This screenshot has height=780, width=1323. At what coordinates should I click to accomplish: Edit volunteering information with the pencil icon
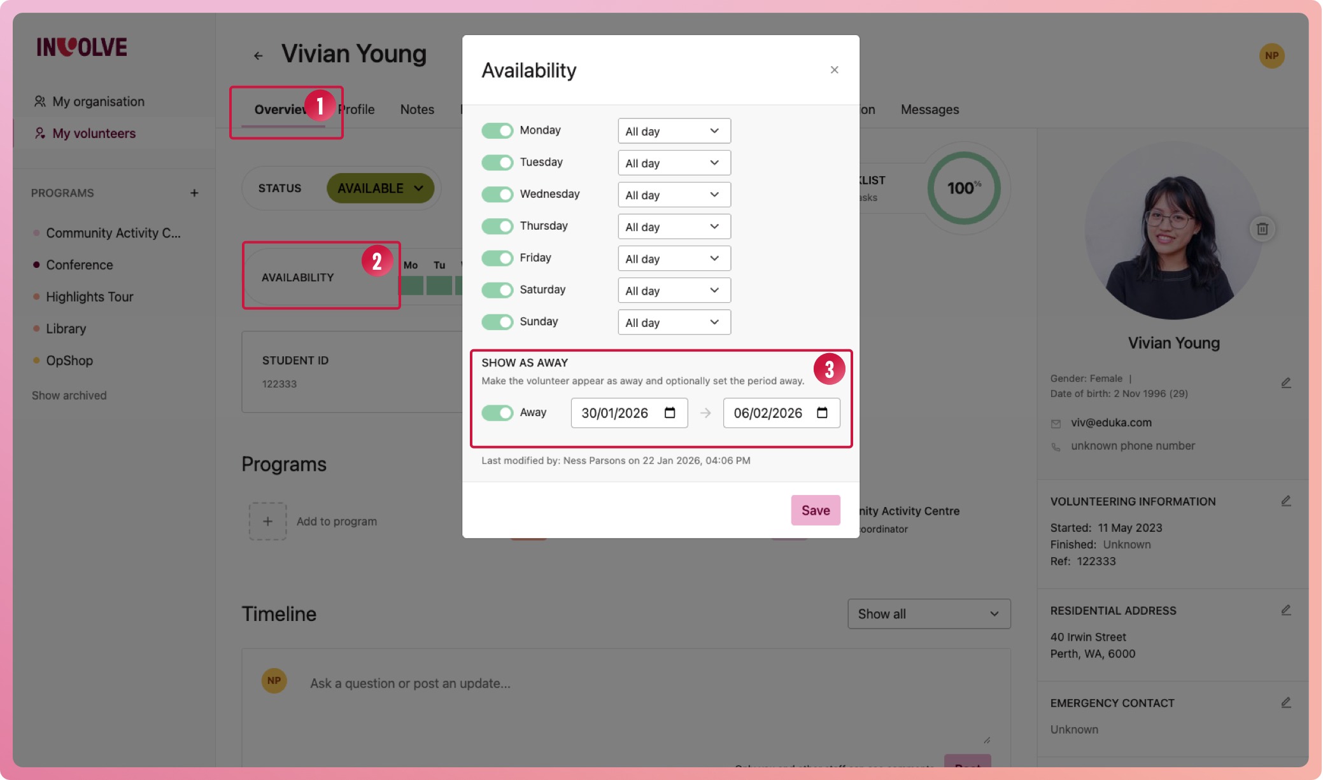(1285, 501)
